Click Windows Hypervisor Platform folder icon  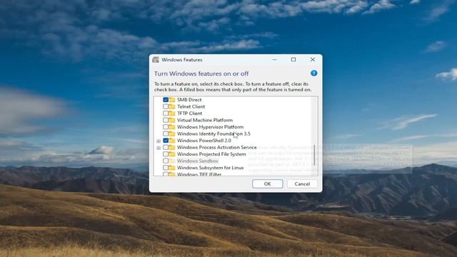(172, 127)
